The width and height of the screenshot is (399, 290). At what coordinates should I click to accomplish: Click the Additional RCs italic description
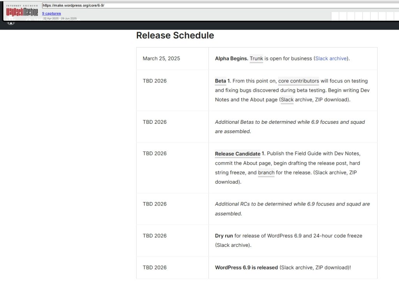292,209
